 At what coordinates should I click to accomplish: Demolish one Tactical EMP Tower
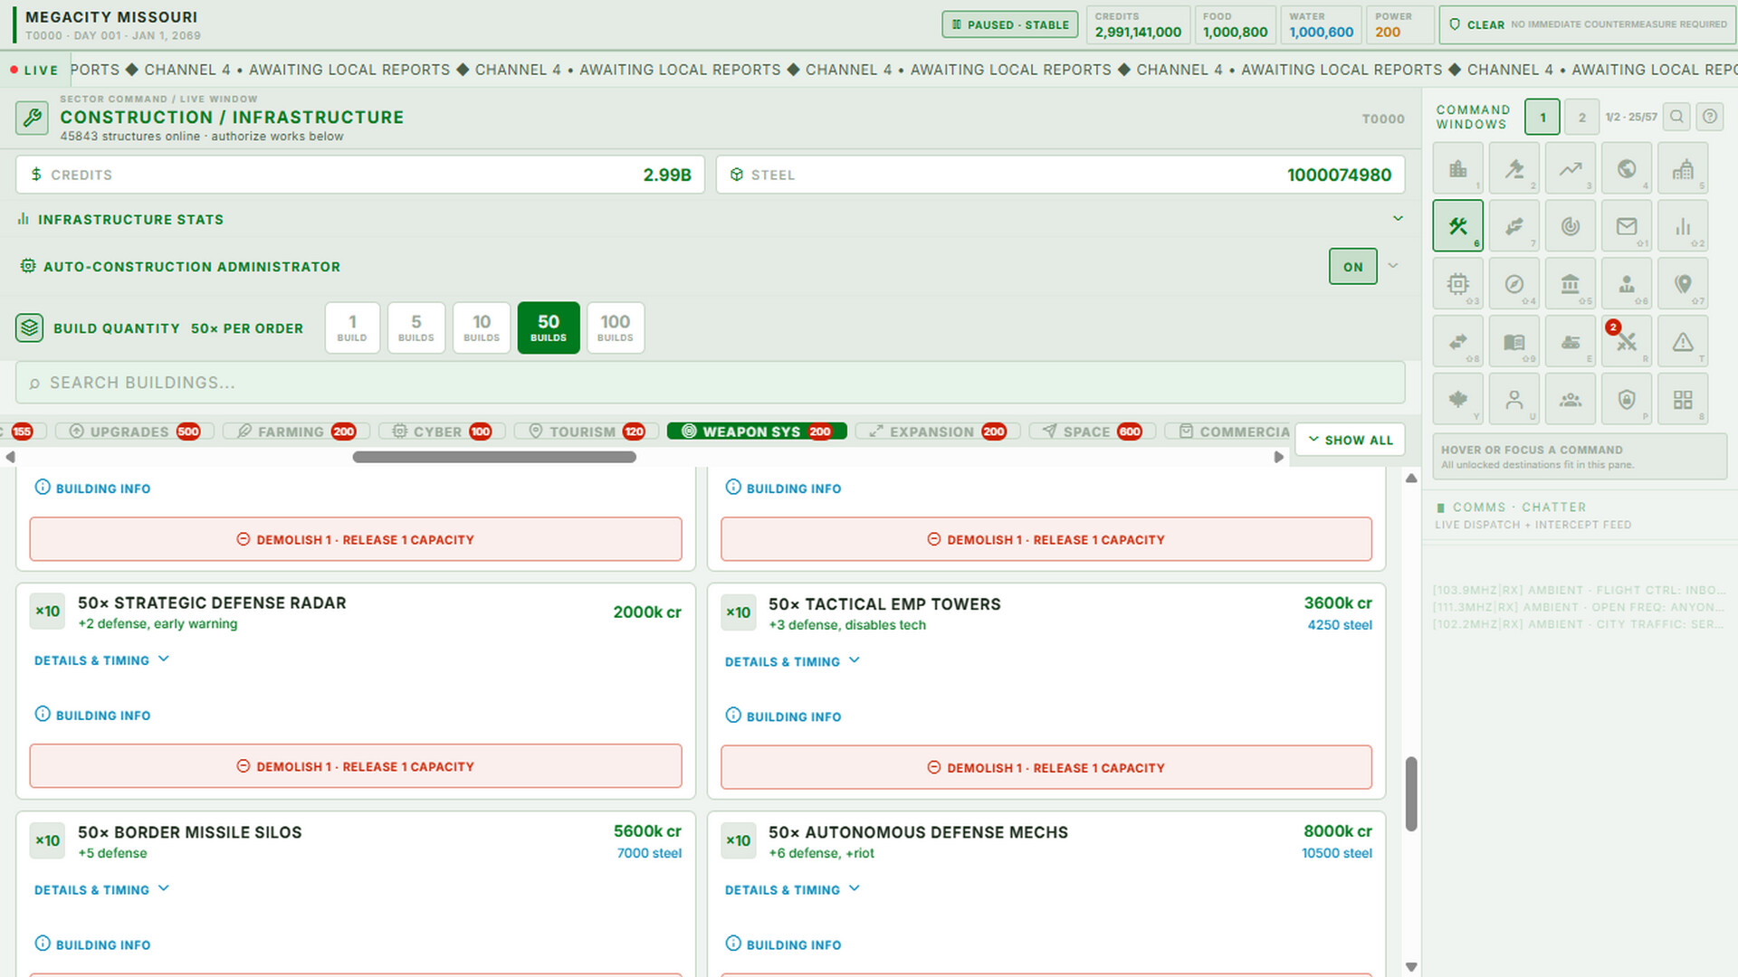1046,767
